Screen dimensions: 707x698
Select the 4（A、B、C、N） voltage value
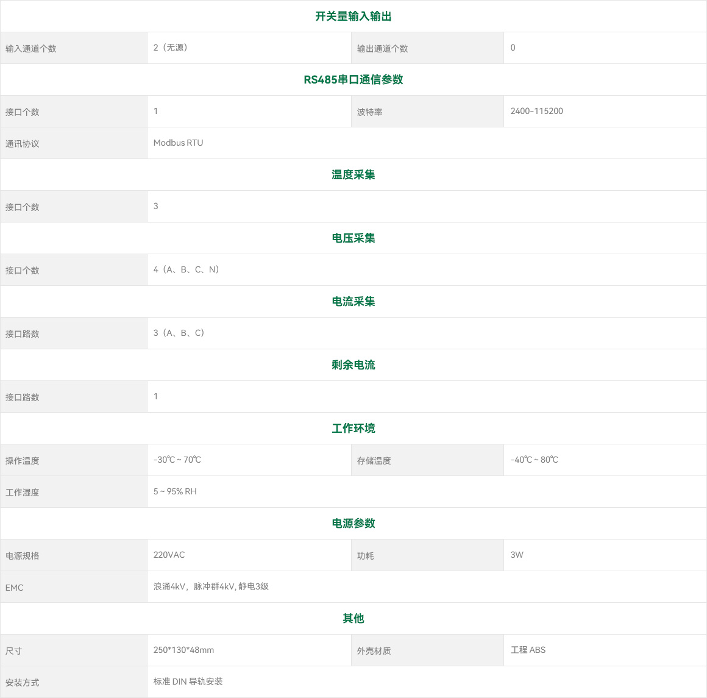coord(187,269)
